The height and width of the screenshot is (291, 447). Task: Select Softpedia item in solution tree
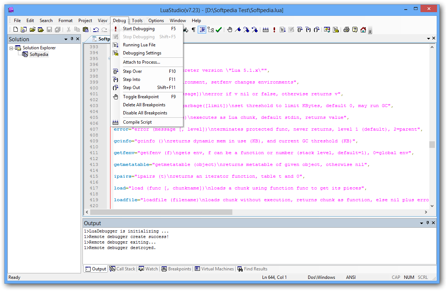click(39, 54)
